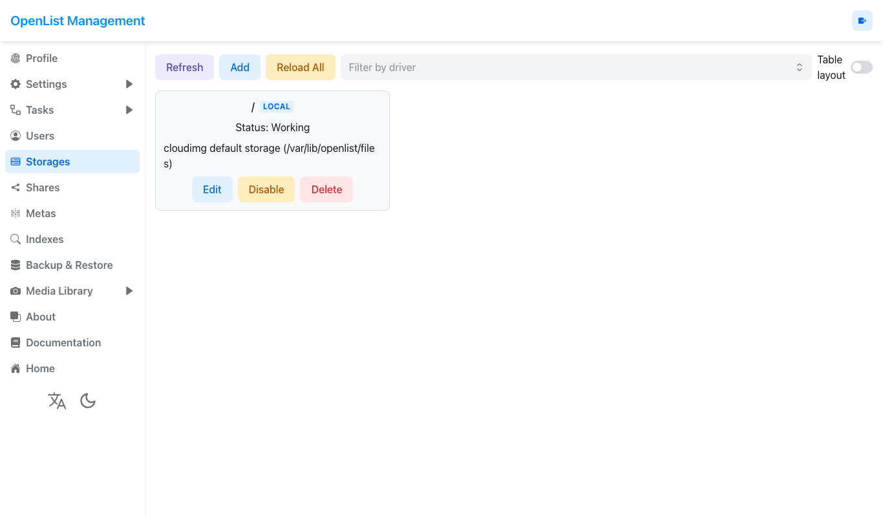The height and width of the screenshot is (517, 883).
Task: Delete the local root storage
Action: (x=326, y=189)
